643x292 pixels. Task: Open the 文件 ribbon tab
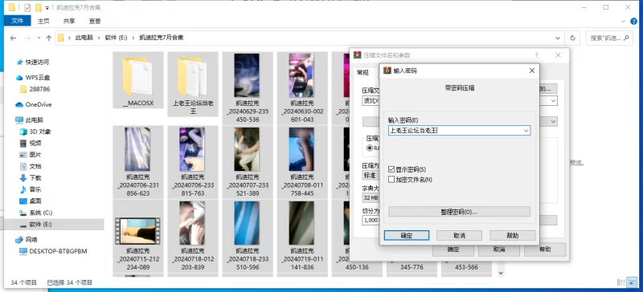(x=18, y=21)
